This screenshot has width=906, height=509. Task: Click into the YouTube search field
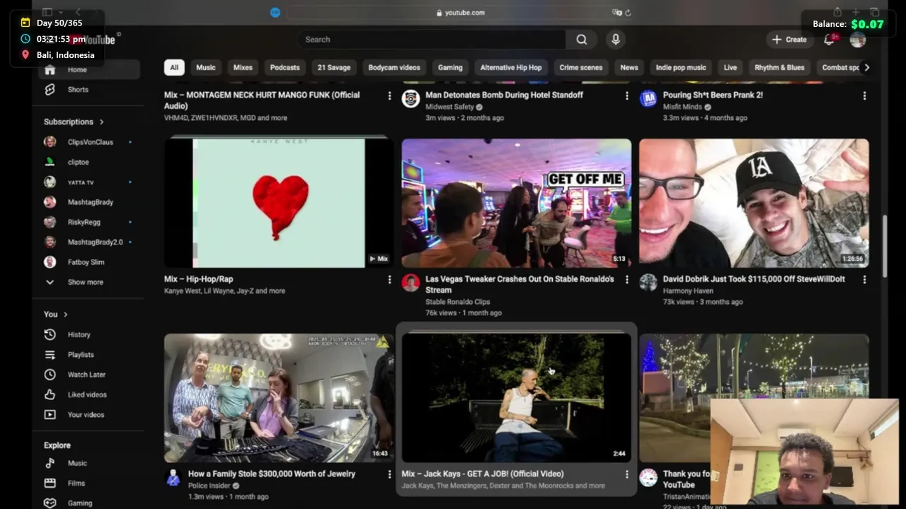point(432,40)
